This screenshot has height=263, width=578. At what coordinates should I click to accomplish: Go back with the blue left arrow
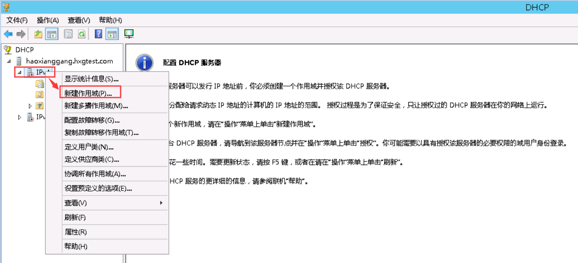(8, 34)
